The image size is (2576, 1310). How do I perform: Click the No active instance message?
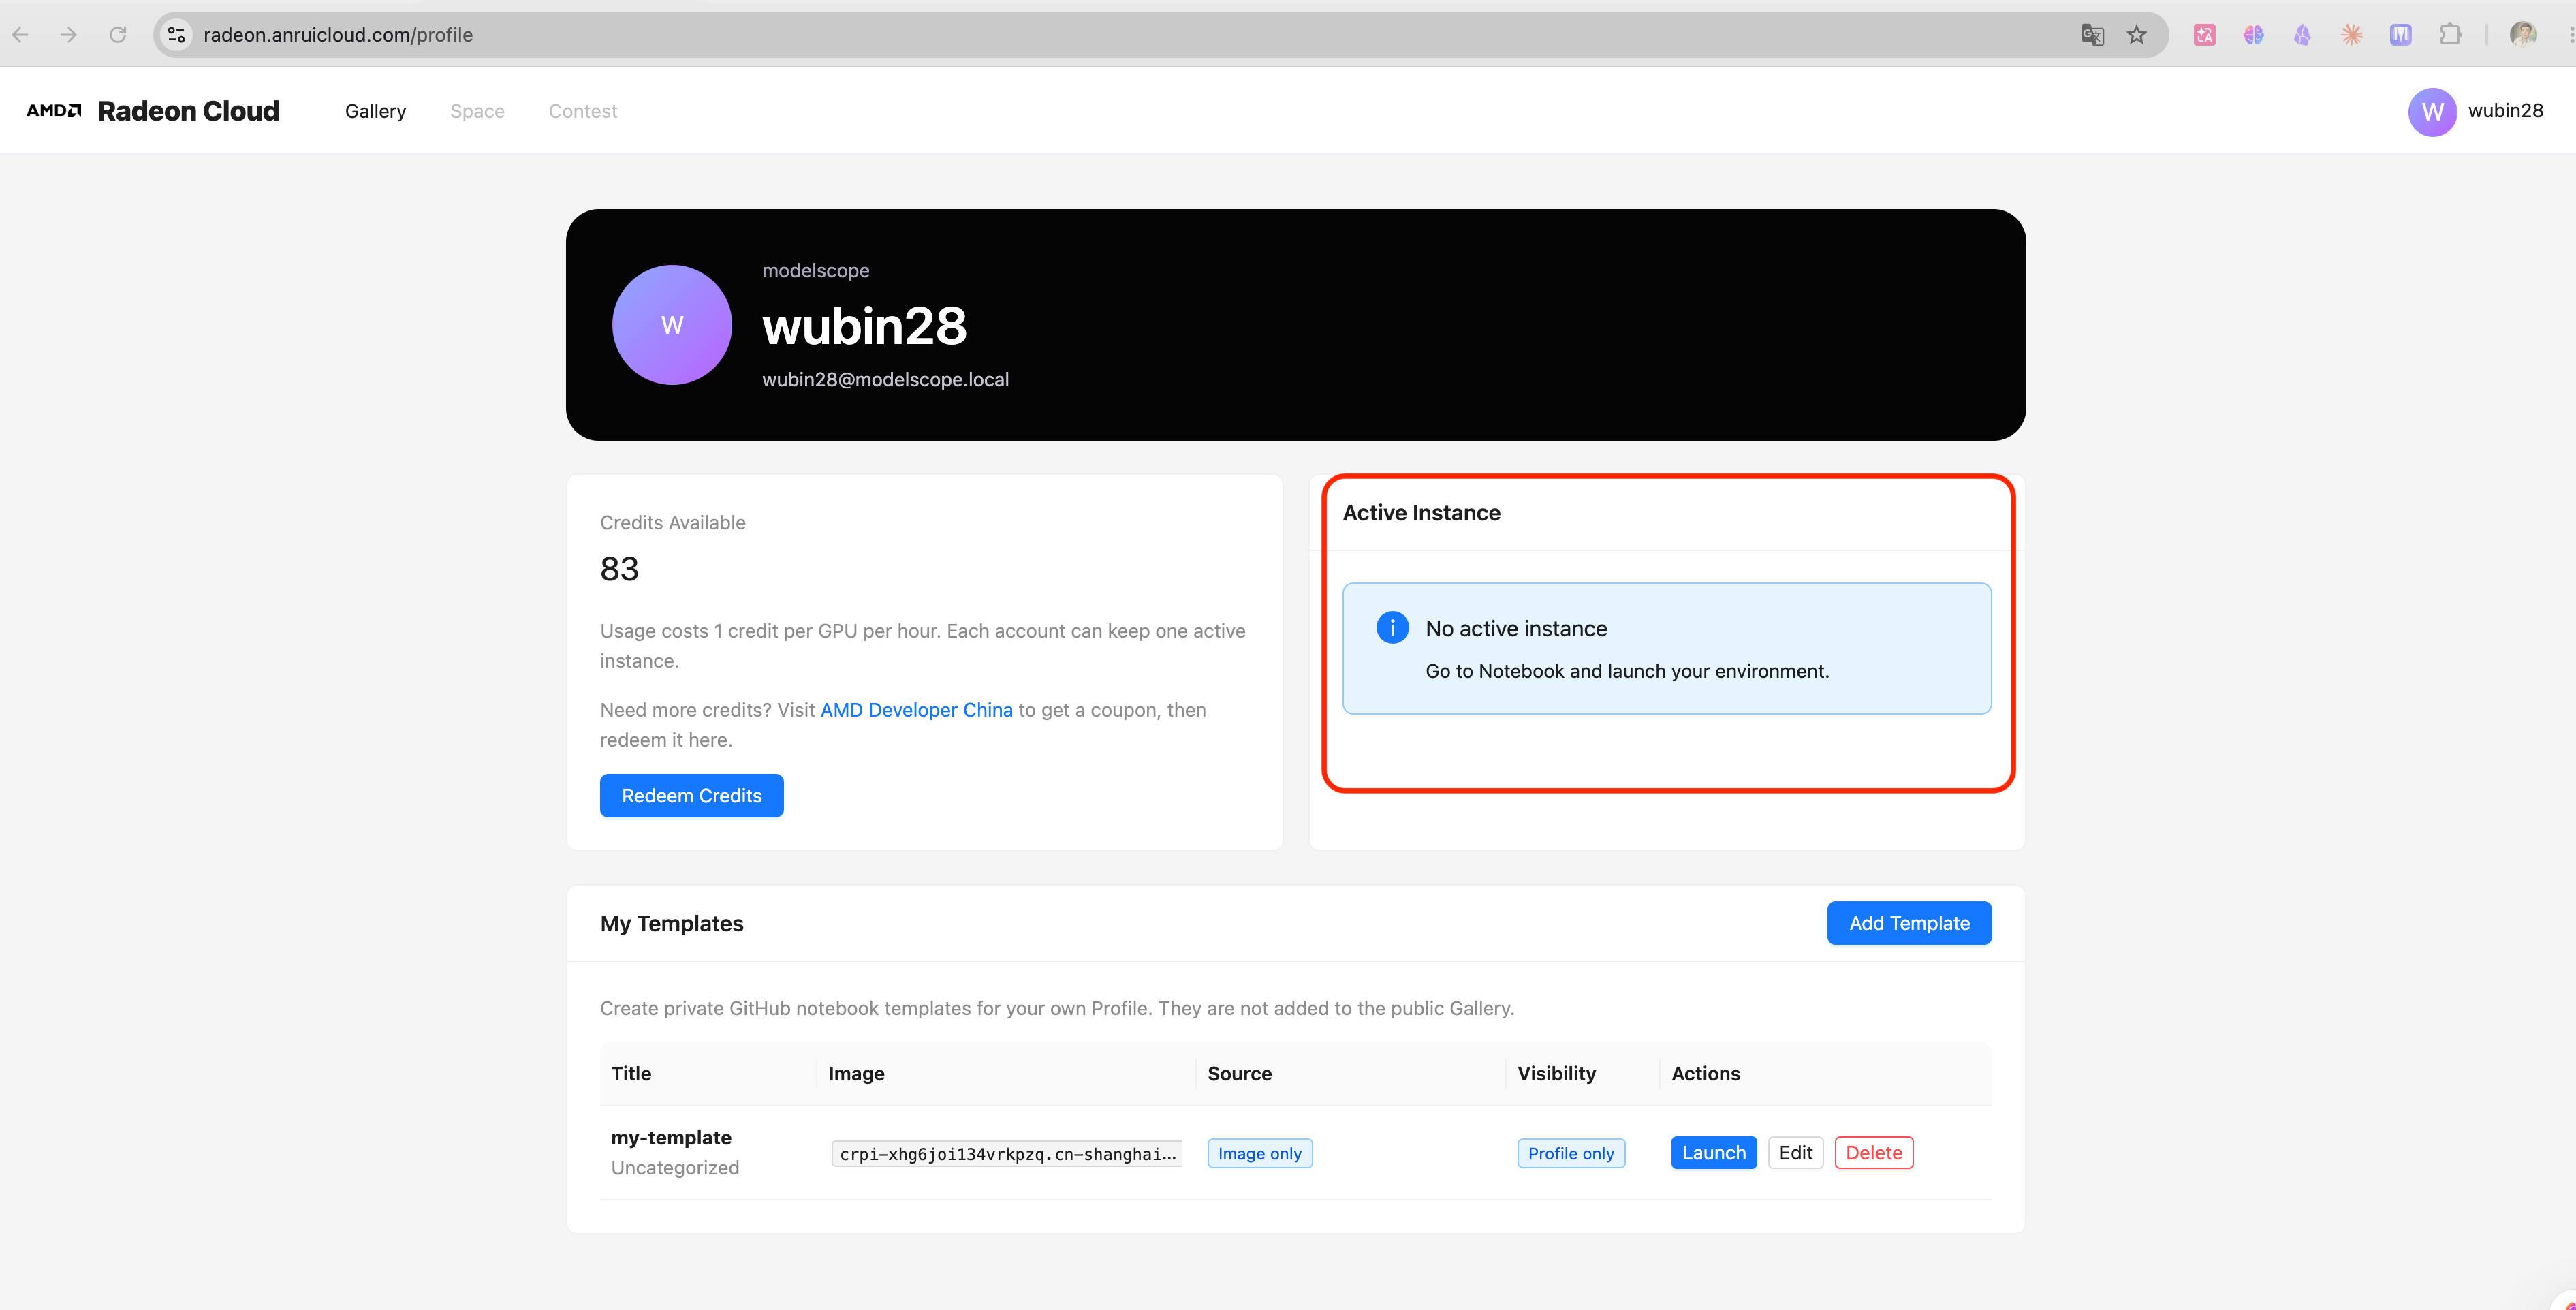pos(1517,629)
